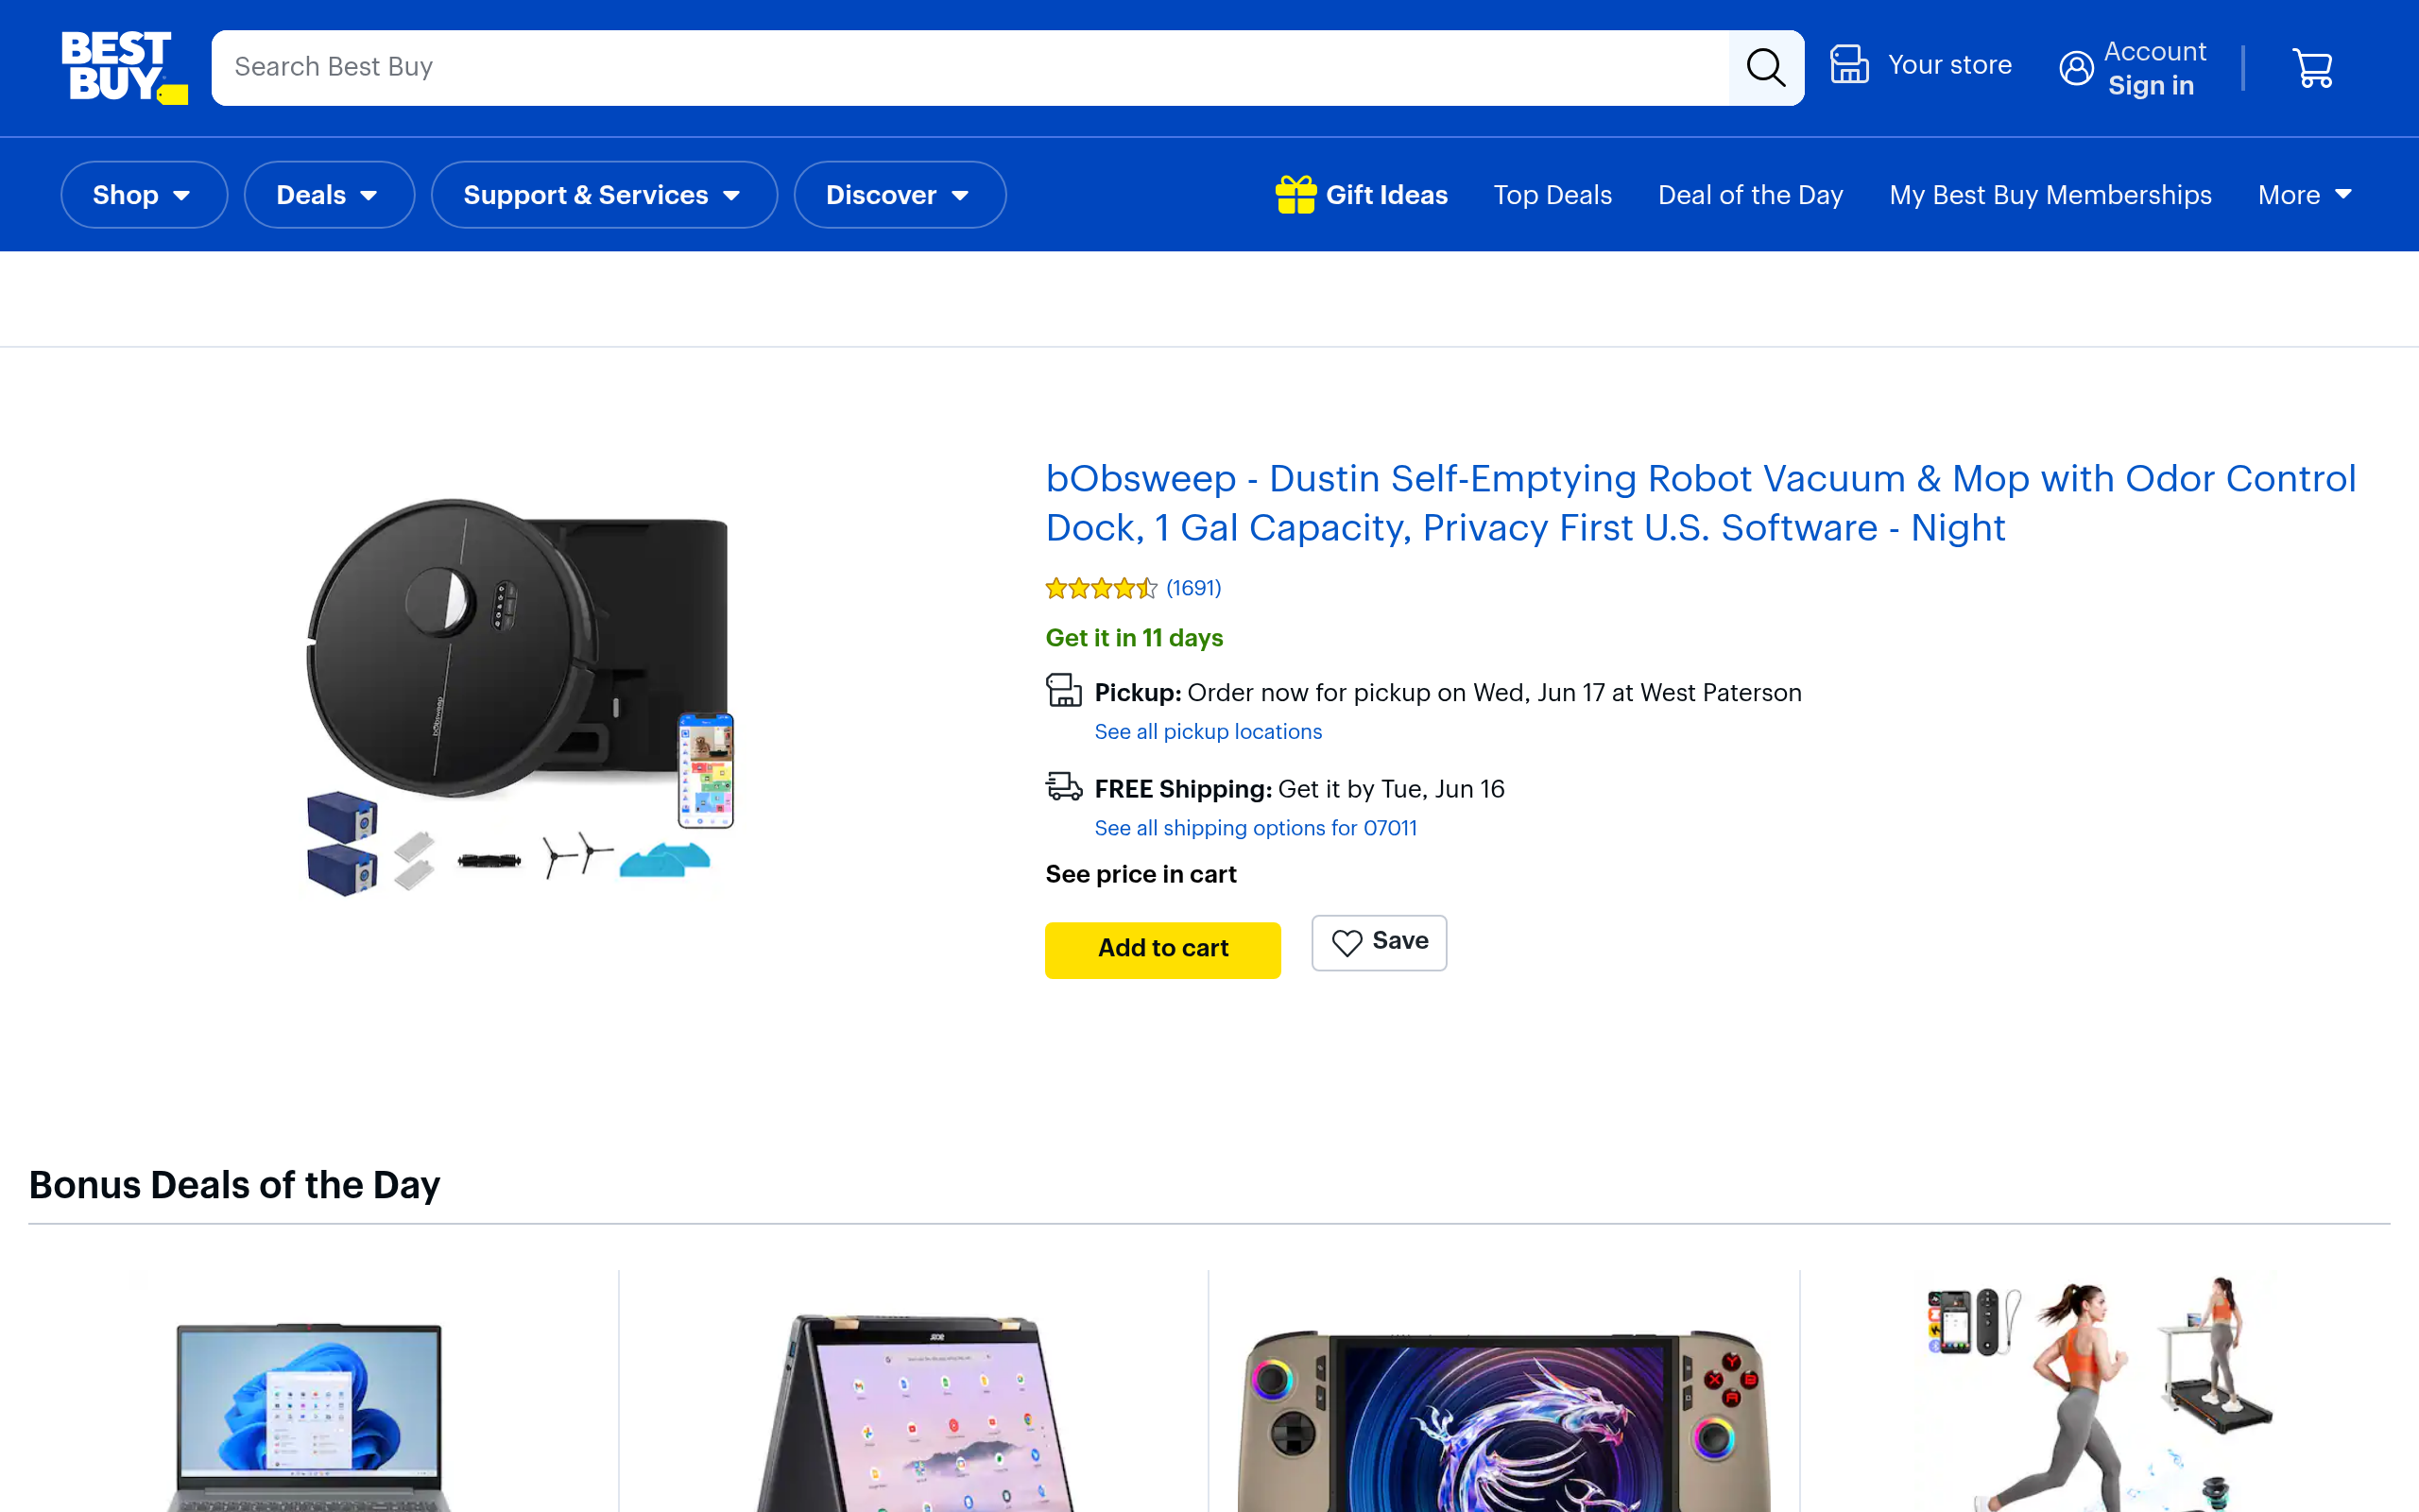Focus the Search Best Buy field
The height and width of the screenshot is (1512, 2419).
(970, 68)
